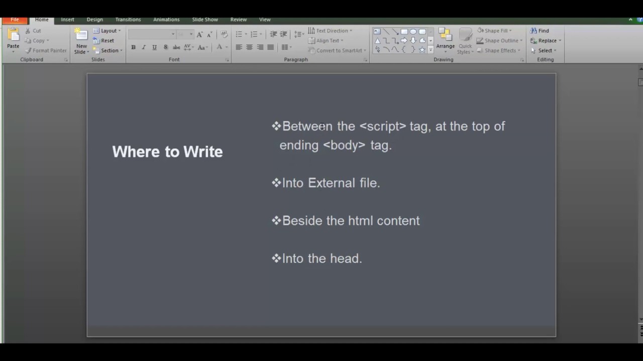Cut the selection with the scissors button

click(x=33, y=31)
